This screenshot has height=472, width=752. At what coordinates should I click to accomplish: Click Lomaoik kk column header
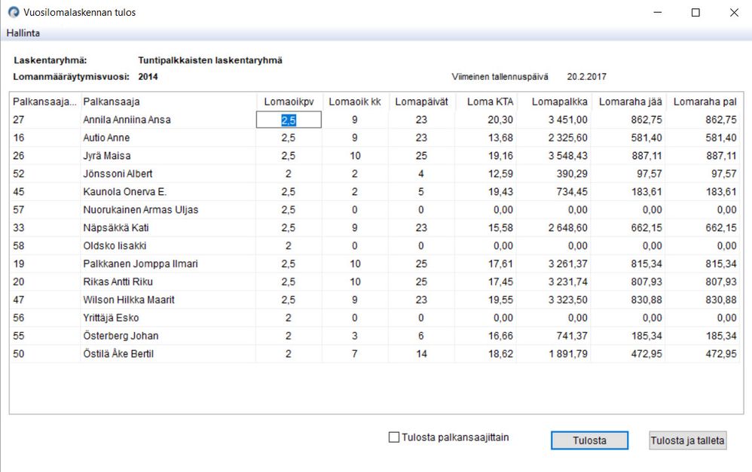355,102
